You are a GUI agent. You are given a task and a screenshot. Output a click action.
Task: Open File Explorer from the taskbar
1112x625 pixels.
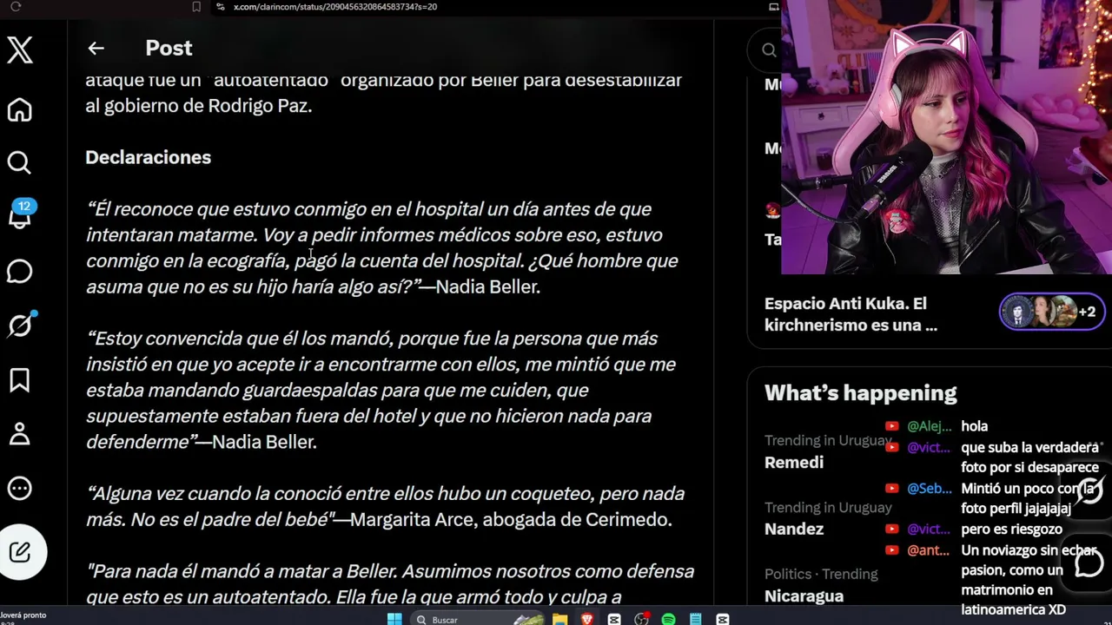559,619
